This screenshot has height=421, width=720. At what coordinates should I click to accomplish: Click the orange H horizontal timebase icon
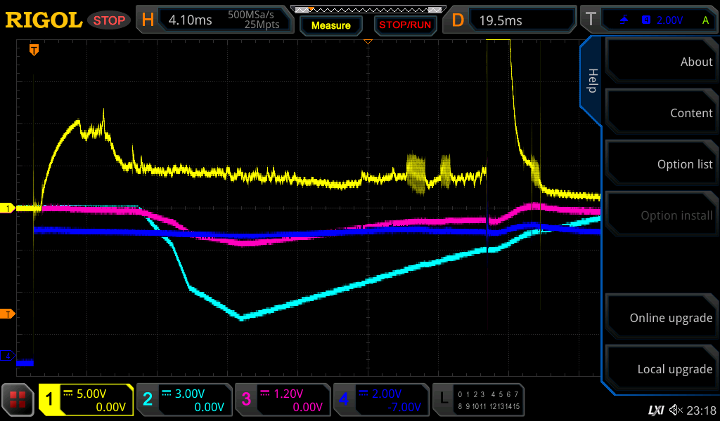click(x=148, y=20)
